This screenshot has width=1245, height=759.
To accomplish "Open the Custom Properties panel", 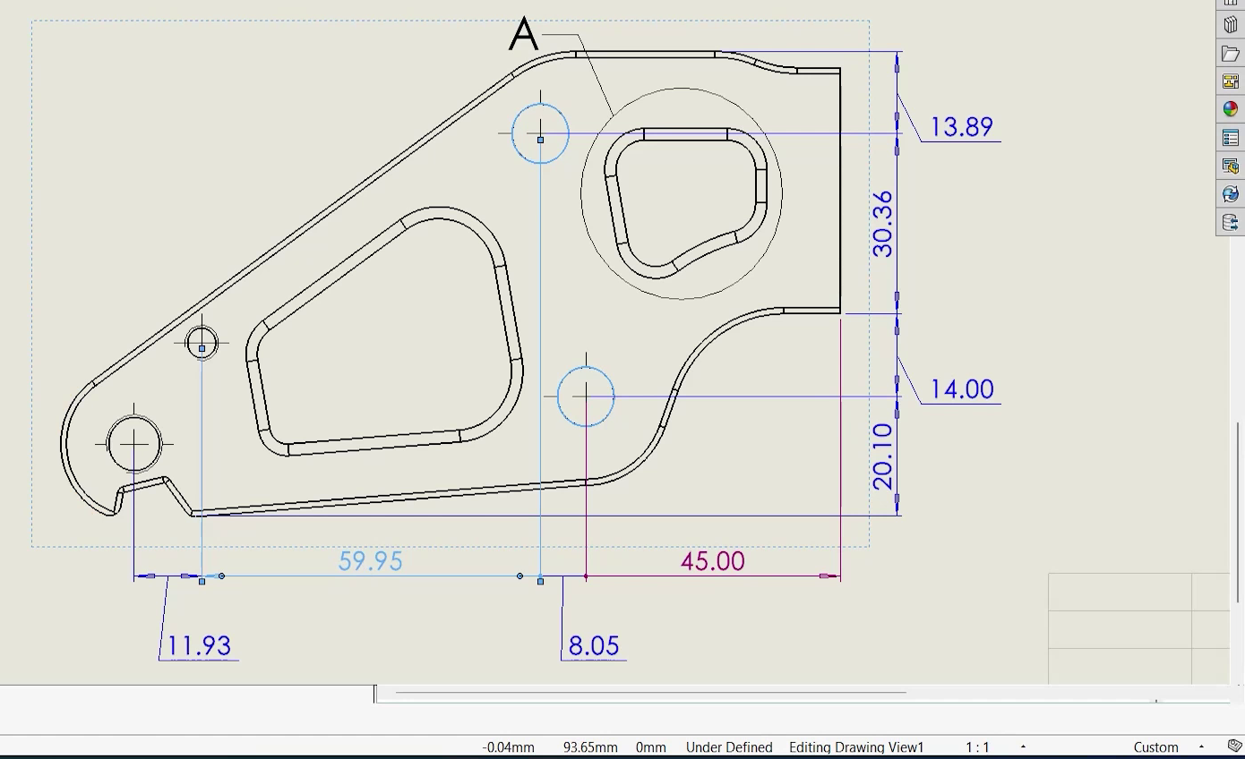I will pyautogui.click(x=1231, y=137).
